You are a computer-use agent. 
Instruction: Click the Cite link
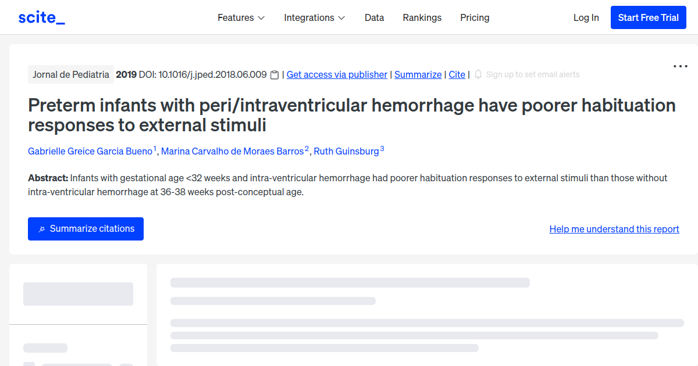pos(457,74)
